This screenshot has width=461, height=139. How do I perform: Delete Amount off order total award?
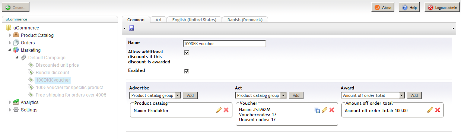pos(438,110)
